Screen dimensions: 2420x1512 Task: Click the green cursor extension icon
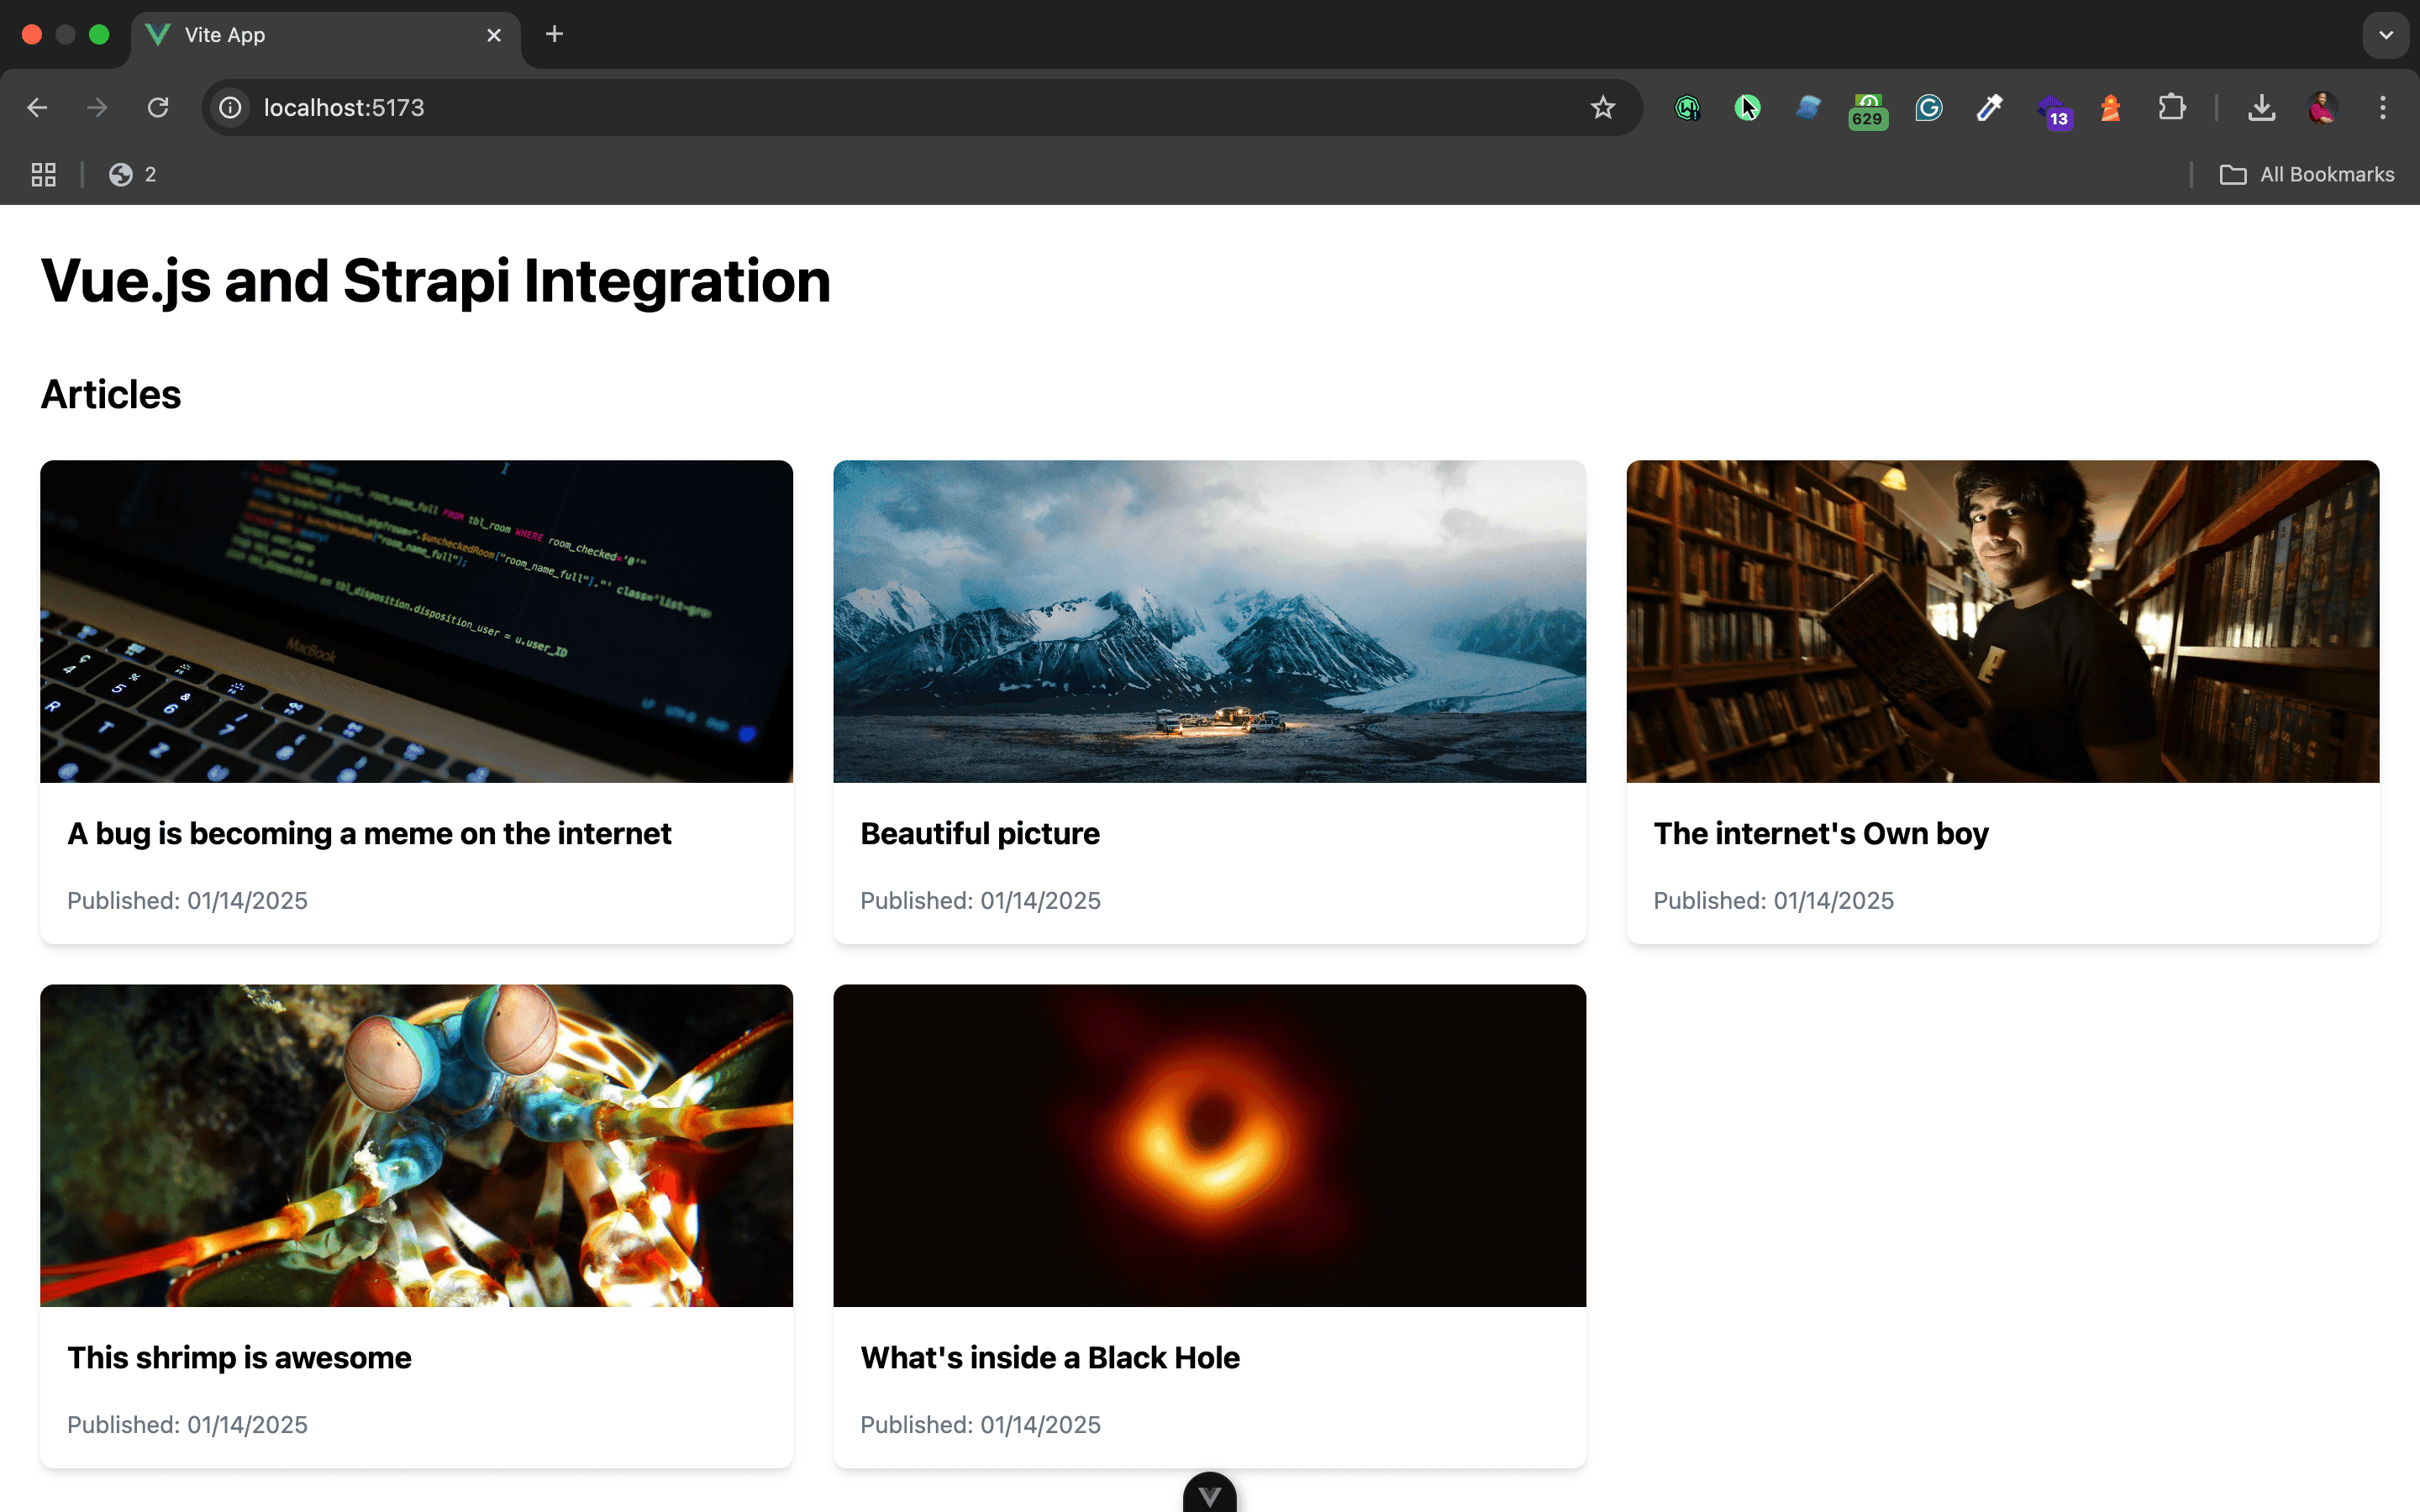[1747, 107]
